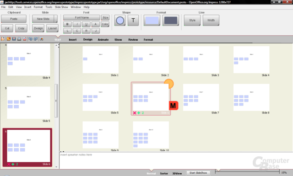Open the Window menu
The height and width of the screenshot is (176, 293).
tap(76, 7)
